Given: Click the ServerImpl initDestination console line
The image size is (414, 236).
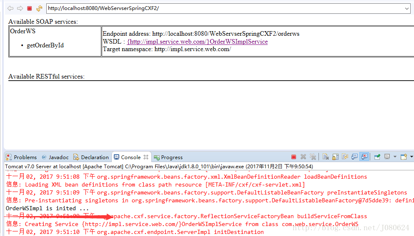Looking at the screenshot, I should (x=135, y=232).
